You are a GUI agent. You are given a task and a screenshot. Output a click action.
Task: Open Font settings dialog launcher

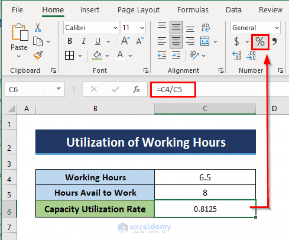pyautogui.click(x=146, y=70)
